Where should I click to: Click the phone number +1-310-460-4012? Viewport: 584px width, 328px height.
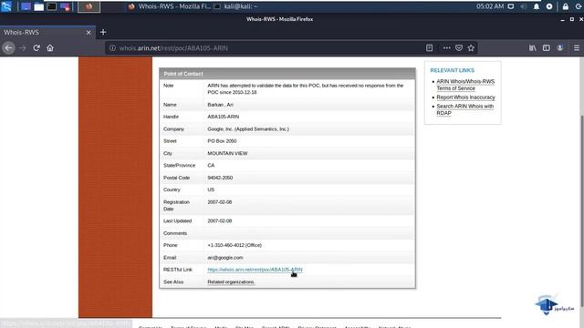235,245
